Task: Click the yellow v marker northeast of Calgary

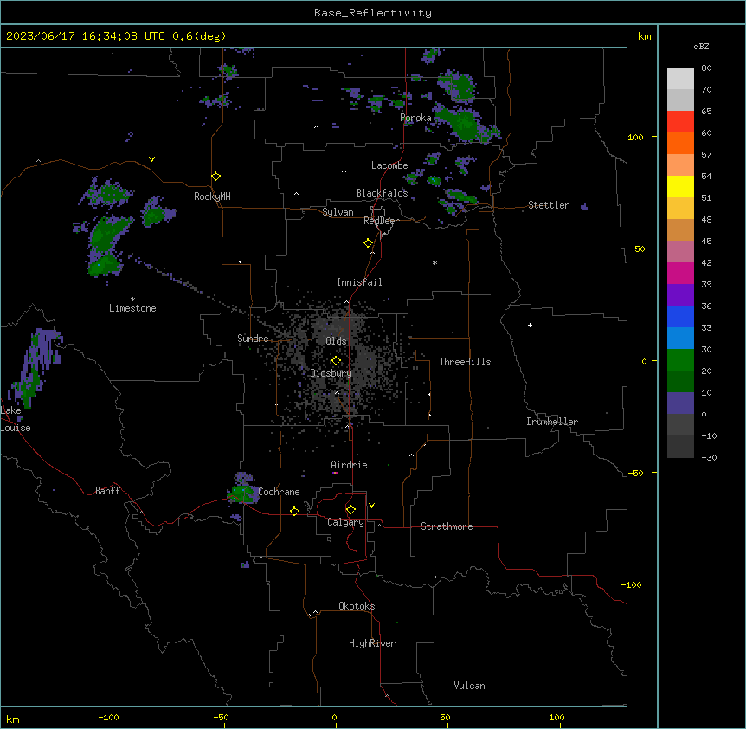Action: pyautogui.click(x=371, y=506)
